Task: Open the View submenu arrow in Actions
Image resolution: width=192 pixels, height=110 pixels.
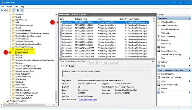Action: click(x=190, y=58)
